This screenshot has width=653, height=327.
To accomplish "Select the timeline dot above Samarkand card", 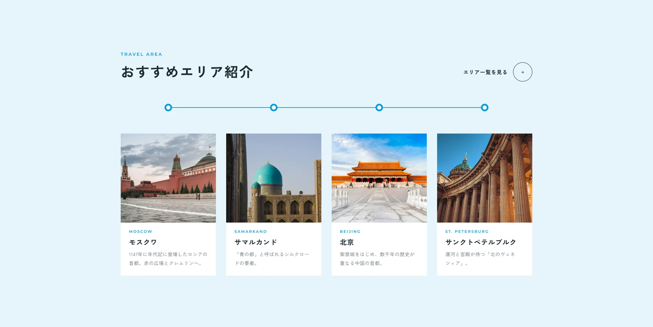I will (274, 108).
